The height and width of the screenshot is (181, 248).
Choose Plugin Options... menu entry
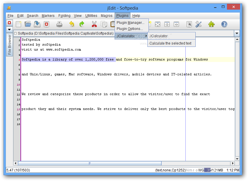click(x=132, y=29)
